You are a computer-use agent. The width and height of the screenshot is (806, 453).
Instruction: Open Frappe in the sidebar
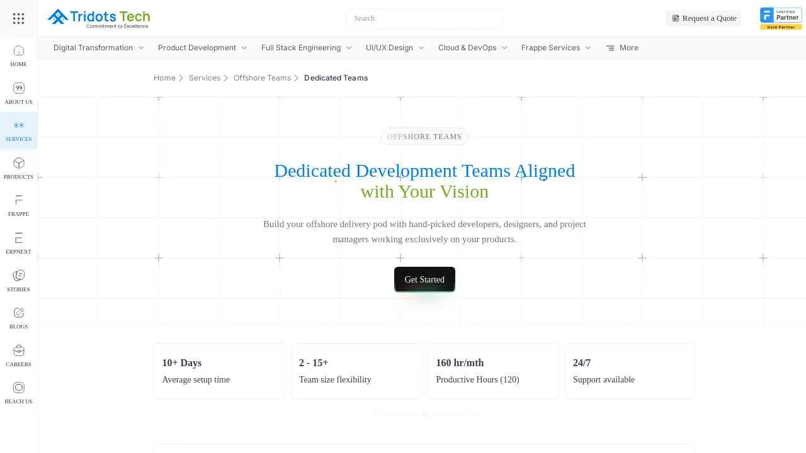18,206
